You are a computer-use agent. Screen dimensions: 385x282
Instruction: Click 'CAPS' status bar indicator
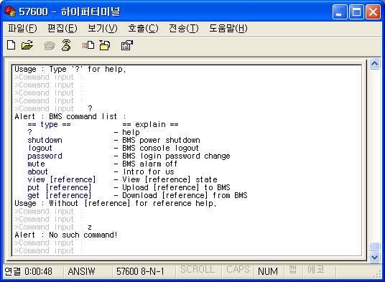tap(238, 270)
